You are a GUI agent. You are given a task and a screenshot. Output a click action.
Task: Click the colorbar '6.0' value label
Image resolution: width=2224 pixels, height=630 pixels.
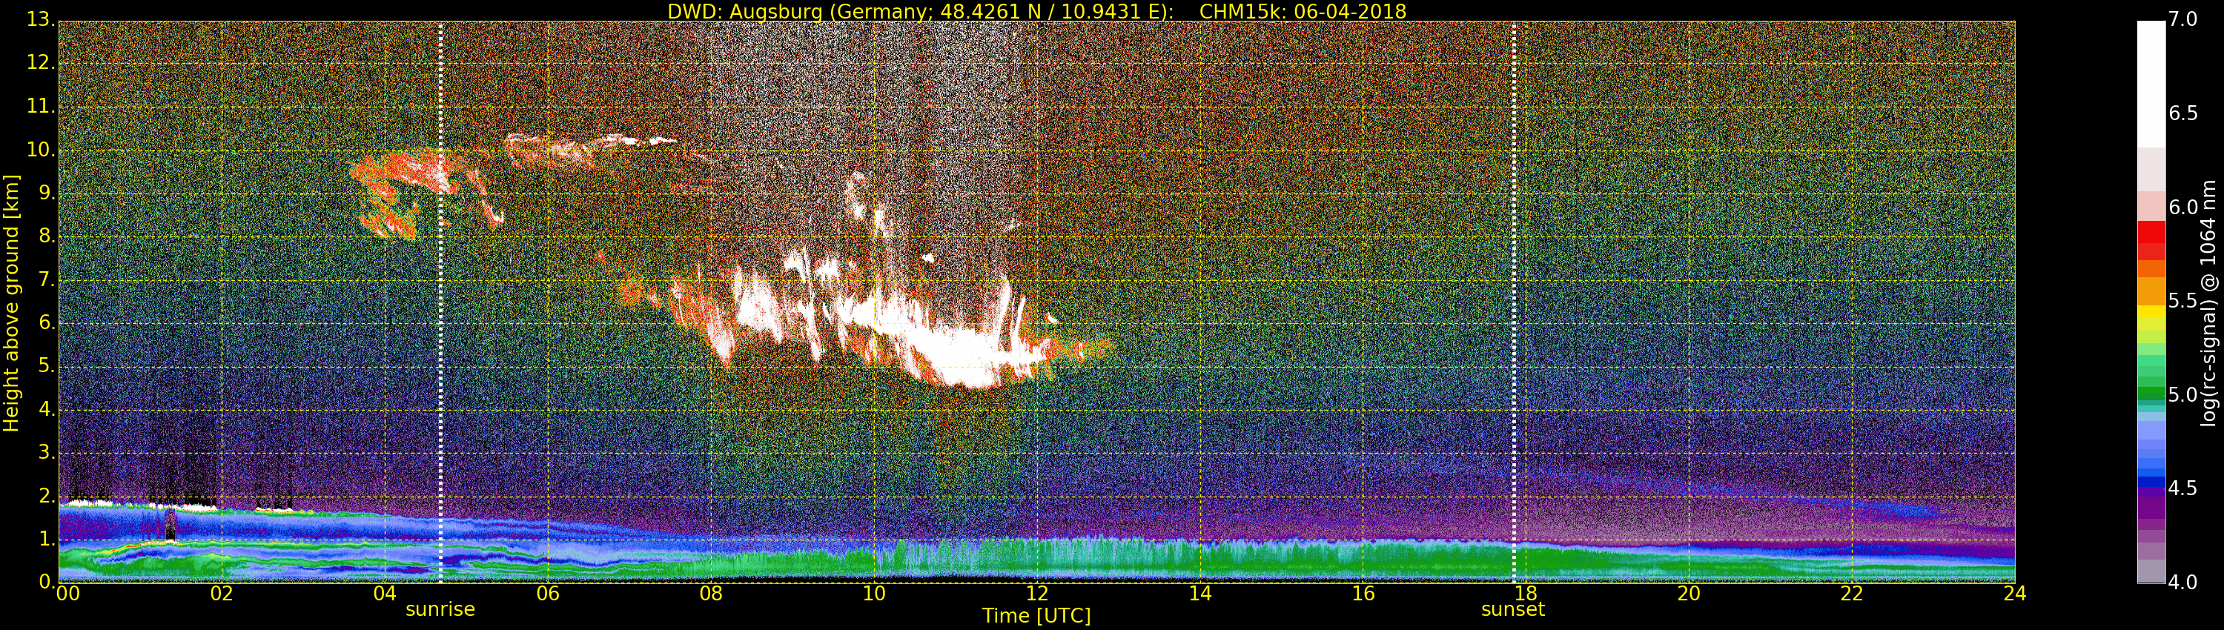2183,207
